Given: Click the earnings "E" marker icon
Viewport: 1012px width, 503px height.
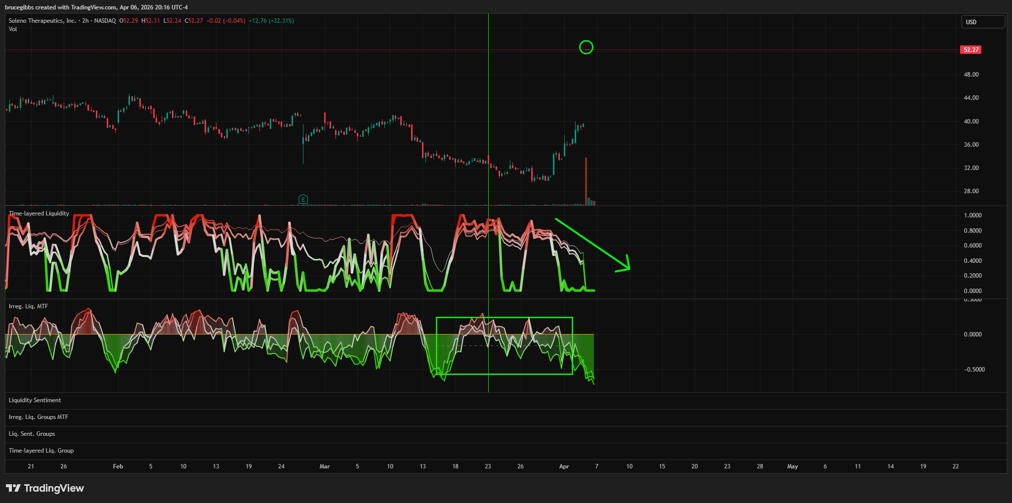Looking at the screenshot, I should coord(303,199).
